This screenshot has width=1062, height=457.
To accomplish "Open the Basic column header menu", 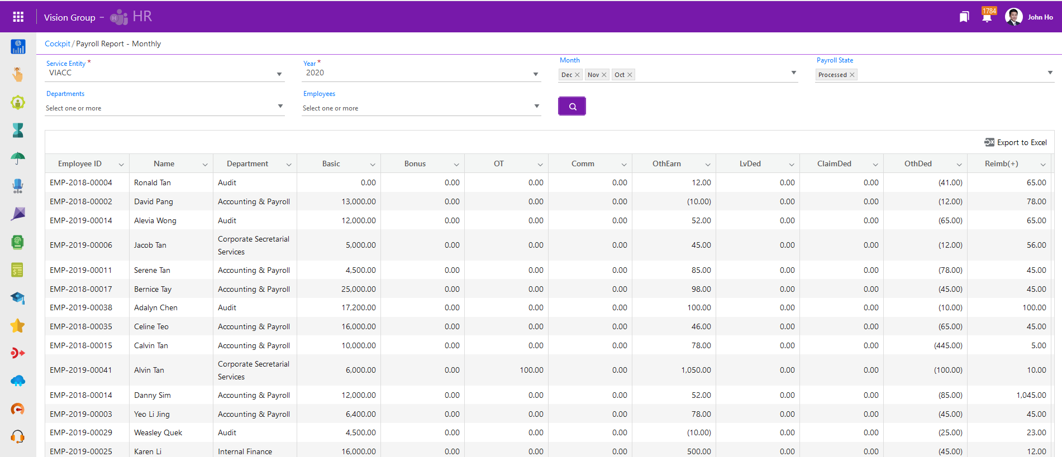I will 373,164.
